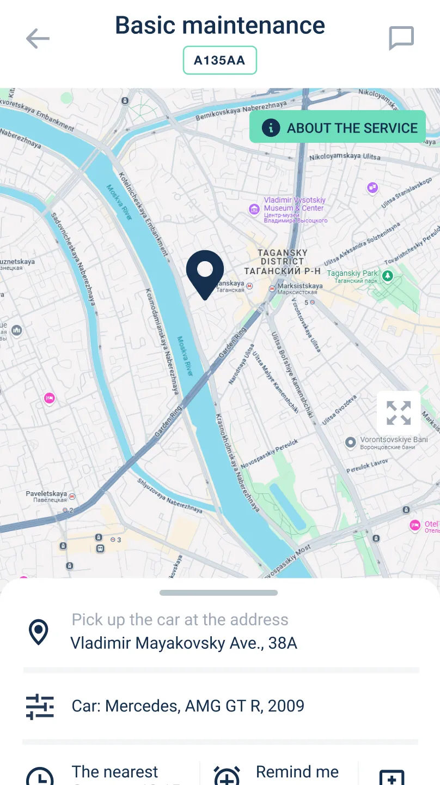Viewport: 440px width, 785px height.
Task: Tap the info icon in About the Service
Action: pos(271,128)
